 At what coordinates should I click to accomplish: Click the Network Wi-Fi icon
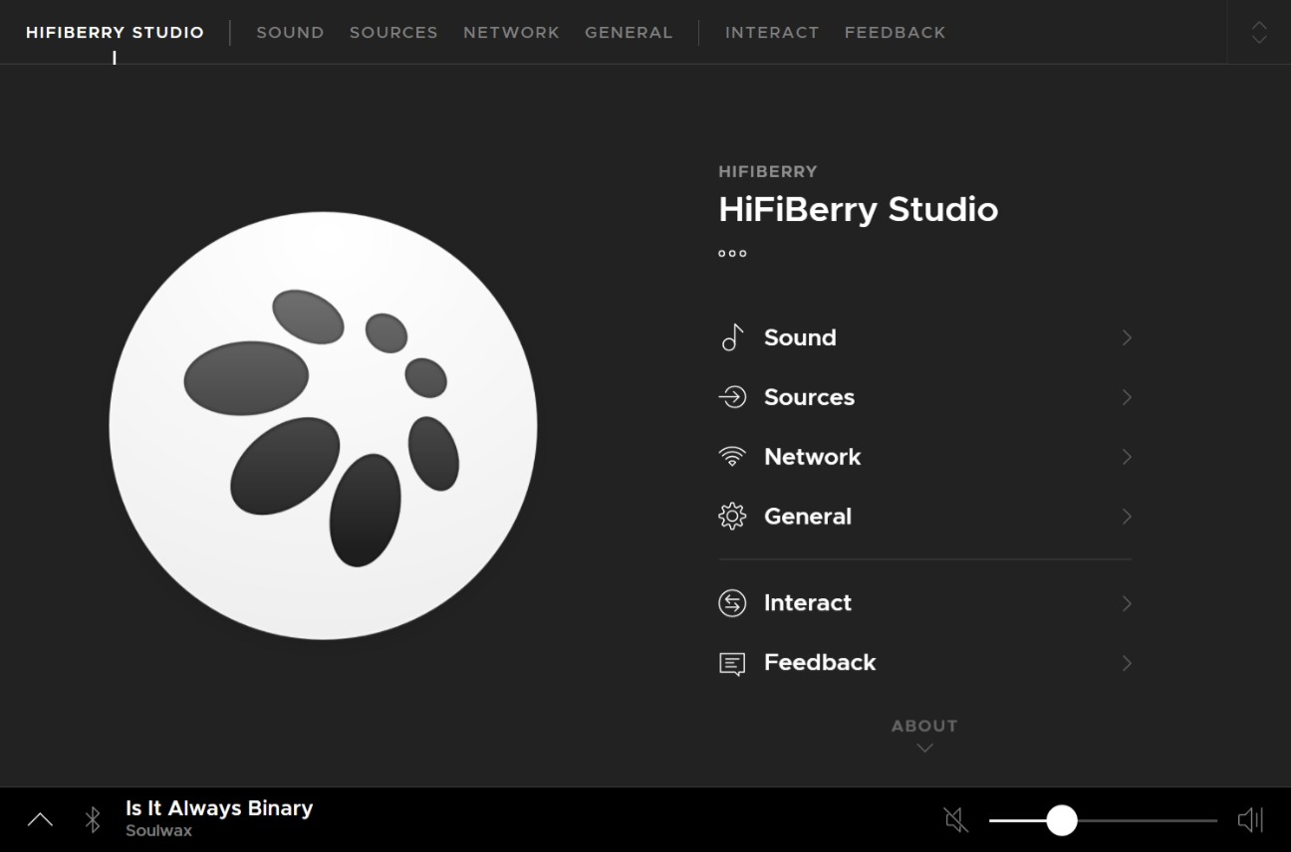[732, 457]
